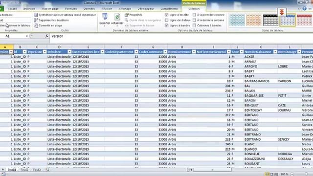Select the light blue table style
This screenshot has height=176, width=313.
click(x=237, y=20)
